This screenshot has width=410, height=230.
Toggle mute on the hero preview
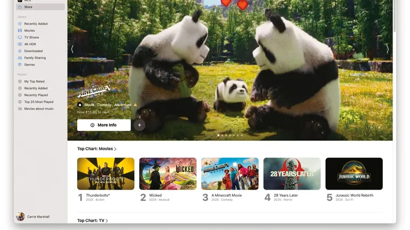coord(379,127)
